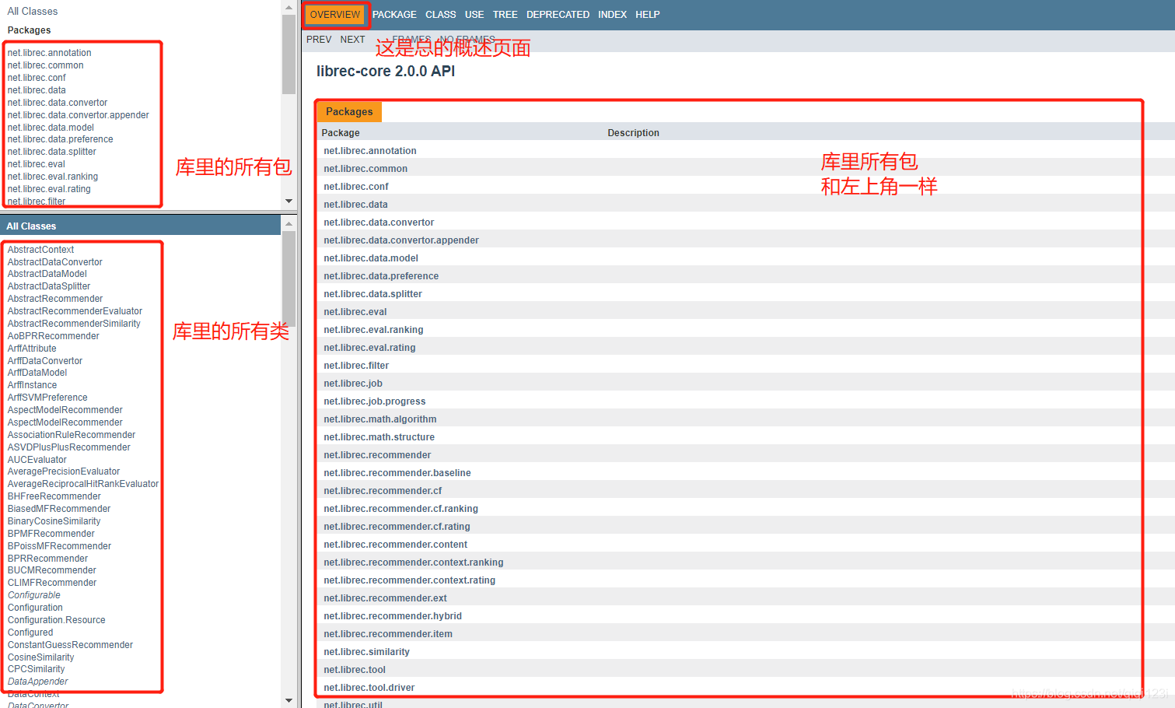Open AbstractDataConvertor class link
Screen dimensions: 1175x708
[55, 262]
